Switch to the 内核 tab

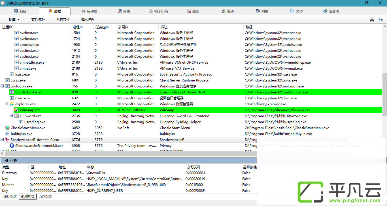(124, 11)
